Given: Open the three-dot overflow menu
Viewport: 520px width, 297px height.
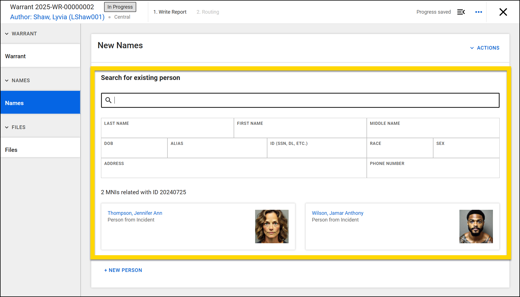Looking at the screenshot, I should (x=478, y=12).
